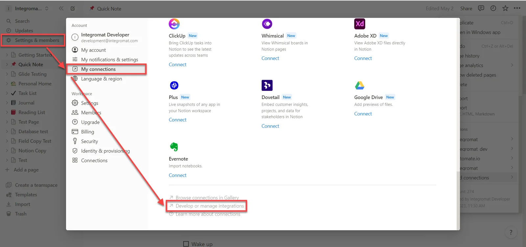This screenshot has height=247, width=526.
Task: Open the Google Drive app icon
Action: tap(360, 85)
